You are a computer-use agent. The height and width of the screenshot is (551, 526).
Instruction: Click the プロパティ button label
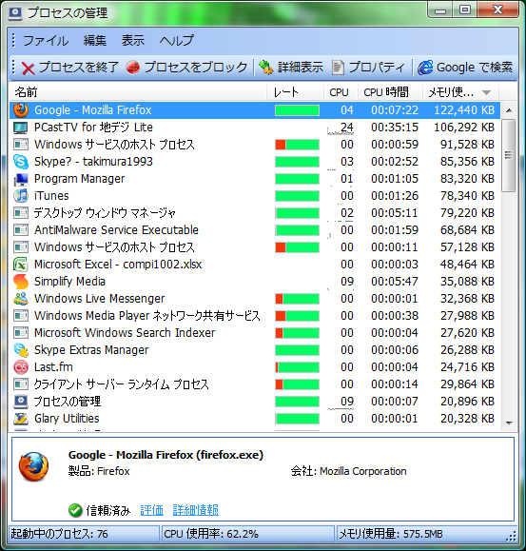click(x=377, y=68)
